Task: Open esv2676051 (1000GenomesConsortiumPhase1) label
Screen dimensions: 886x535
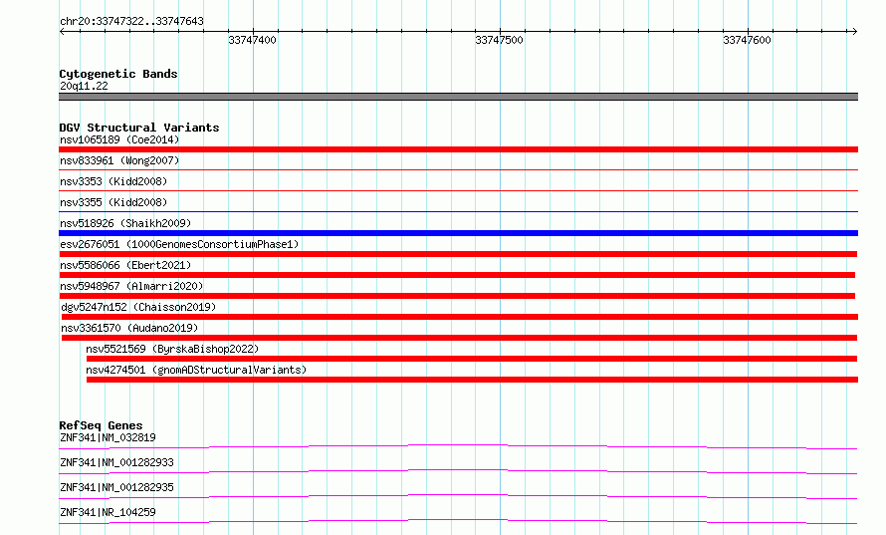Action: point(179,244)
